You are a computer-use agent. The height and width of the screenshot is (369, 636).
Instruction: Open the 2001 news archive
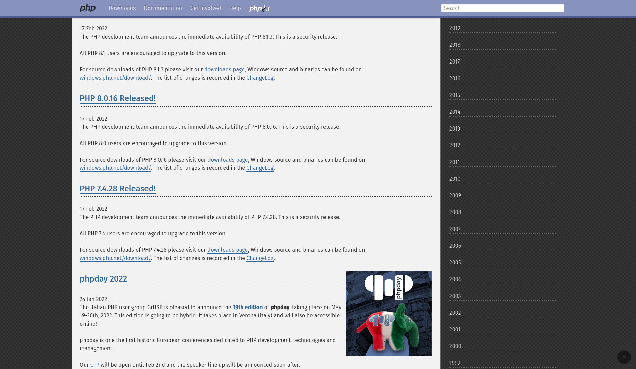point(503,330)
